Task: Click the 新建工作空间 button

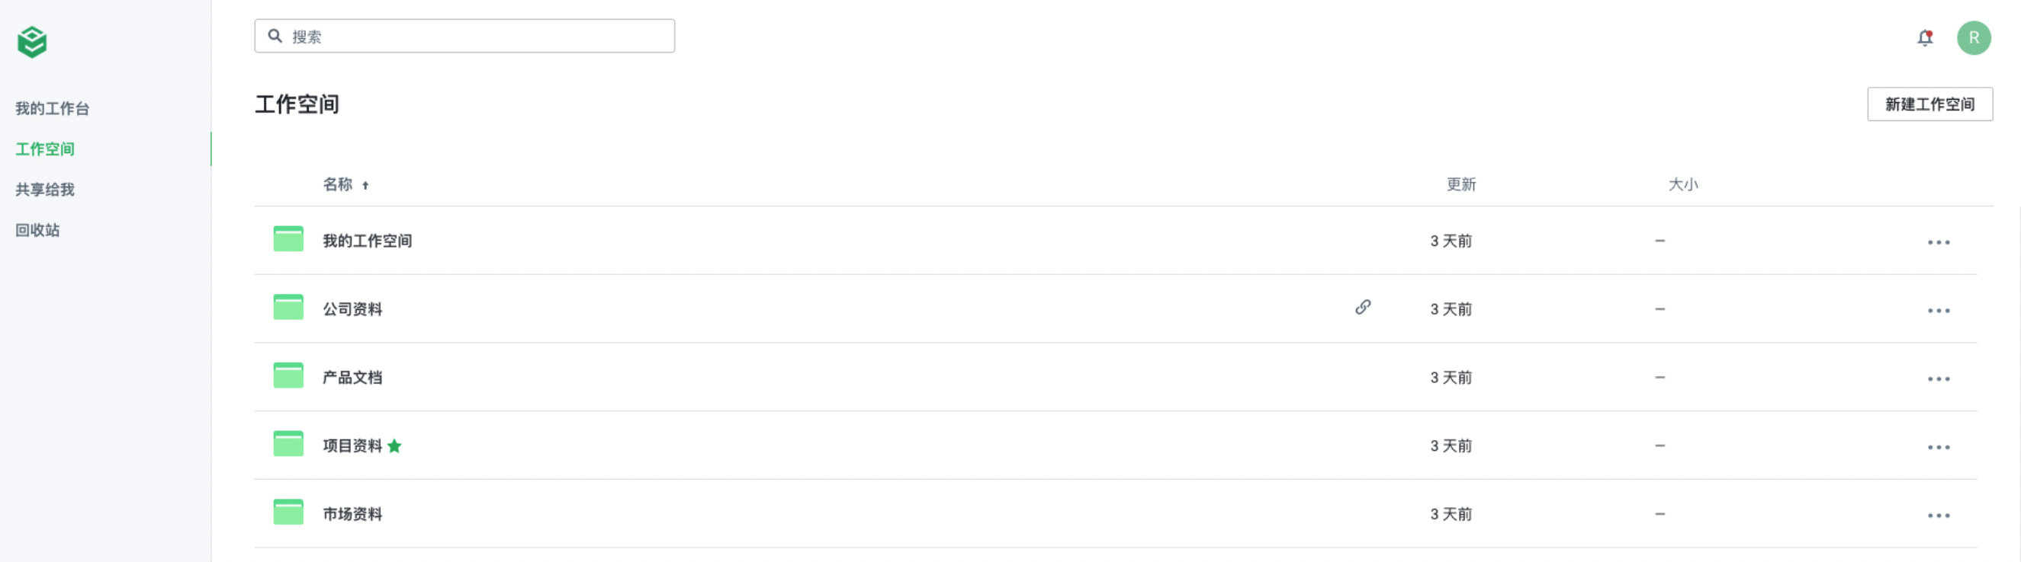Action: pyautogui.click(x=1929, y=104)
